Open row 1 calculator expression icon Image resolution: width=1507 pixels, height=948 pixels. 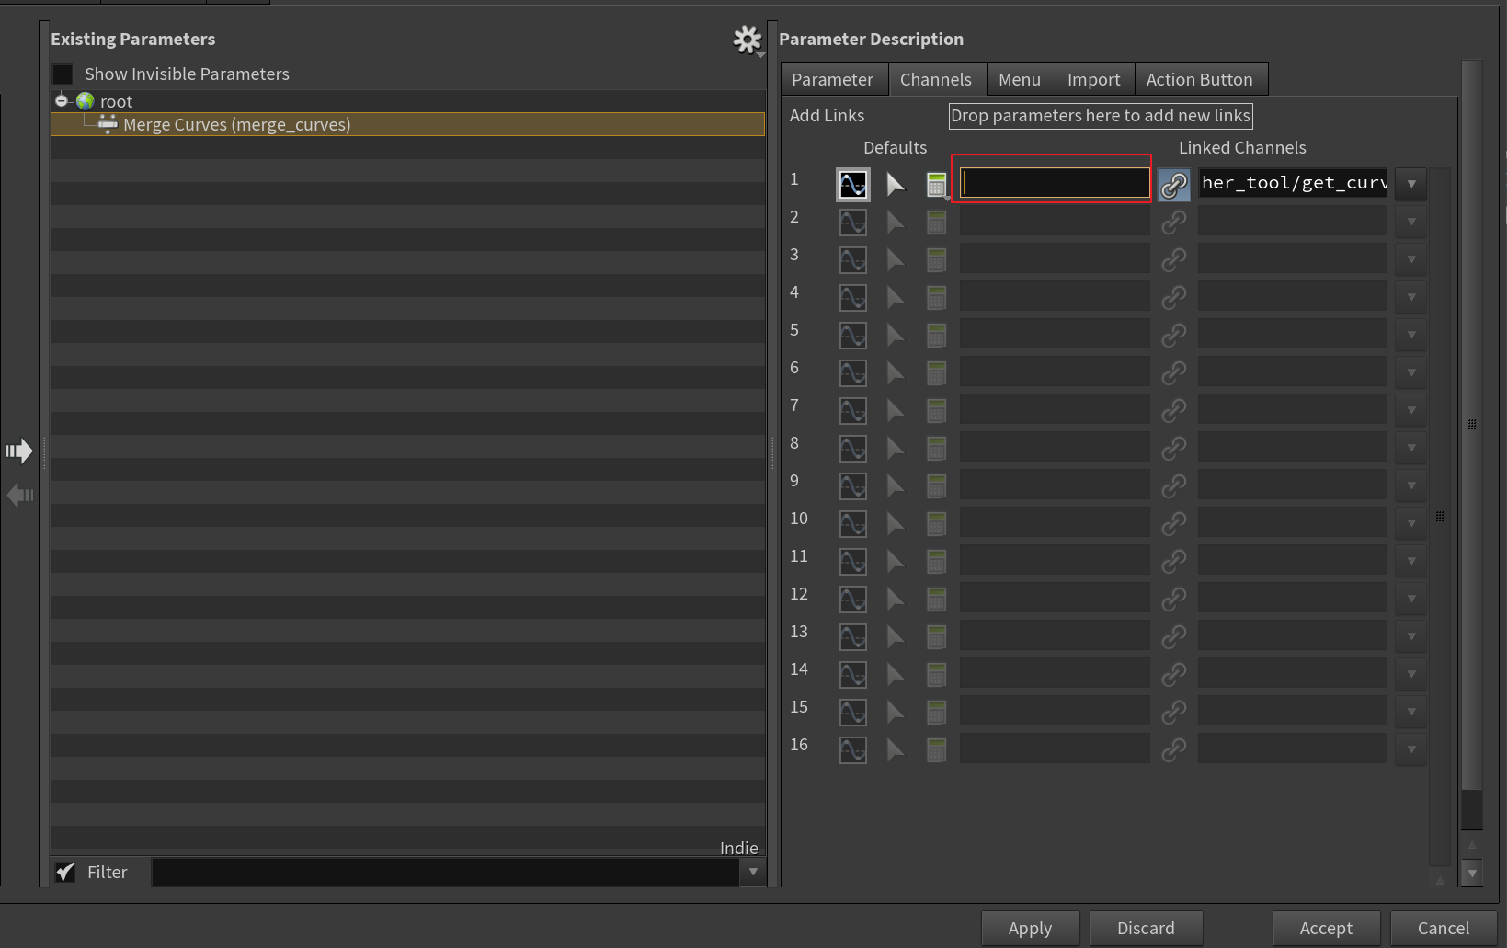tap(937, 185)
